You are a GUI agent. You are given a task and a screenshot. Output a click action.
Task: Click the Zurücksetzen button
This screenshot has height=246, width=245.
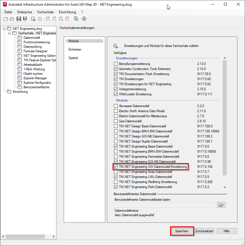[204, 231]
